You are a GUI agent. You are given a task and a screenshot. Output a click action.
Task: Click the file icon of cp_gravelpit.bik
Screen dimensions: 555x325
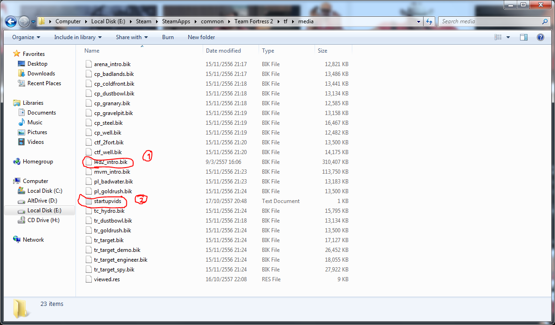[89, 113]
